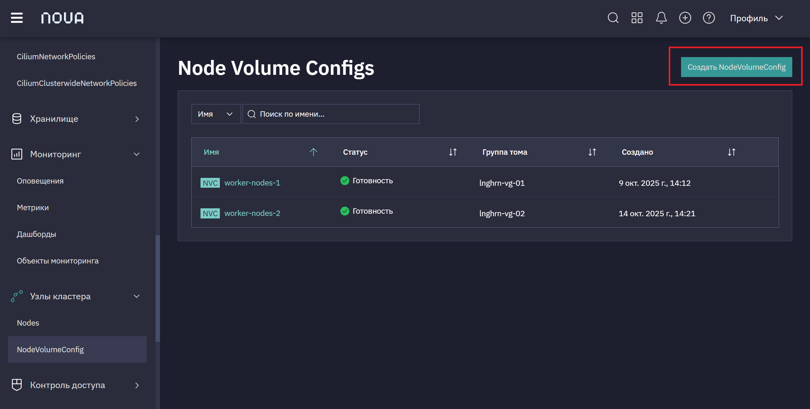Open the apps grid icon
Viewport: 810px width, 409px height.
[x=637, y=18]
